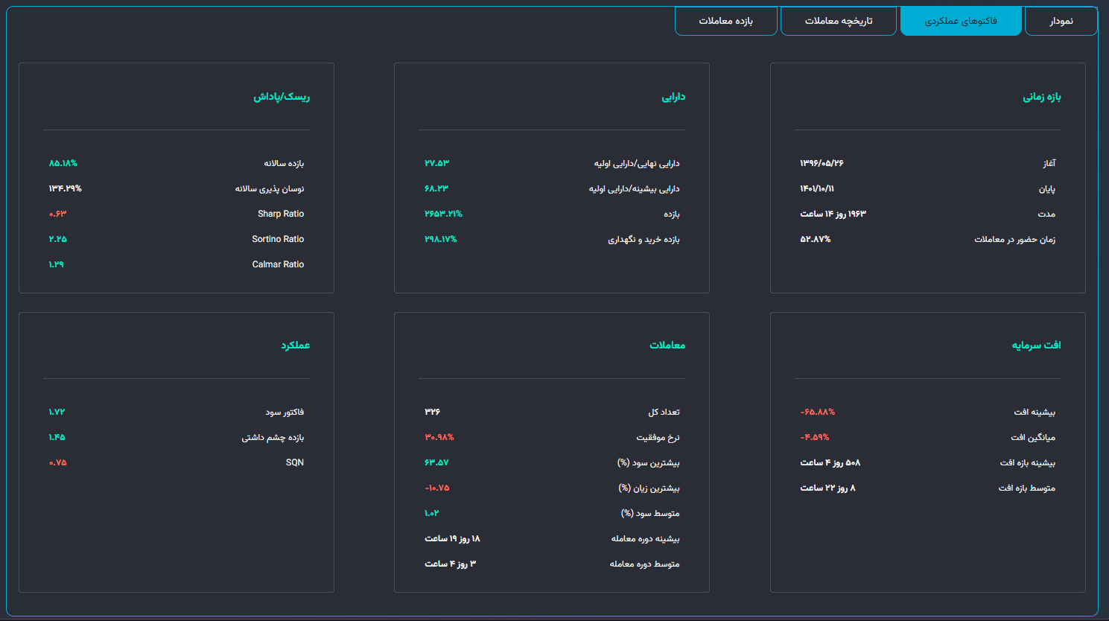Open the بازده معاملات tab
This screenshot has height=621, width=1109.
click(x=725, y=21)
